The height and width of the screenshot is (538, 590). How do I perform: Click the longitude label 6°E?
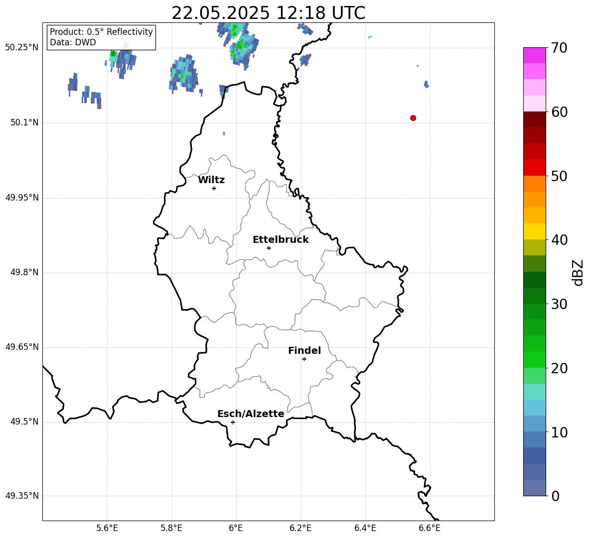pyautogui.click(x=236, y=529)
